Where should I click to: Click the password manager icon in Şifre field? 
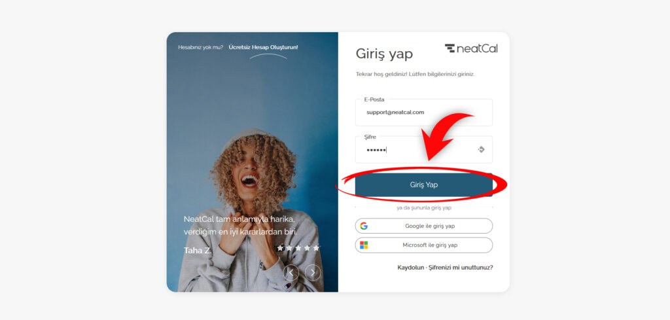tap(481, 150)
